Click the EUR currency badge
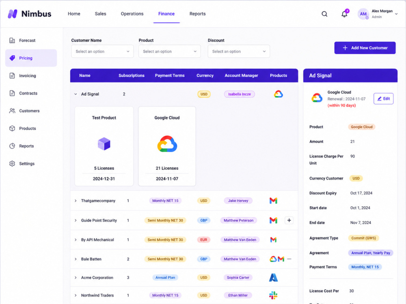The height and width of the screenshot is (304, 406). (204, 240)
